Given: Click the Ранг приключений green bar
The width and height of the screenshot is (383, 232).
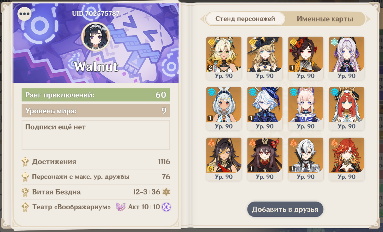Looking at the screenshot, I should click(96, 95).
